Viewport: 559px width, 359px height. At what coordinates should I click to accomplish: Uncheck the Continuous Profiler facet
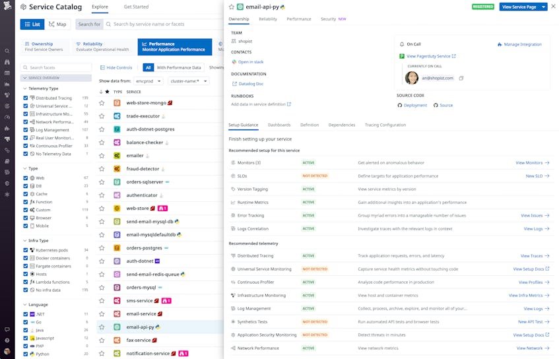click(x=25, y=146)
